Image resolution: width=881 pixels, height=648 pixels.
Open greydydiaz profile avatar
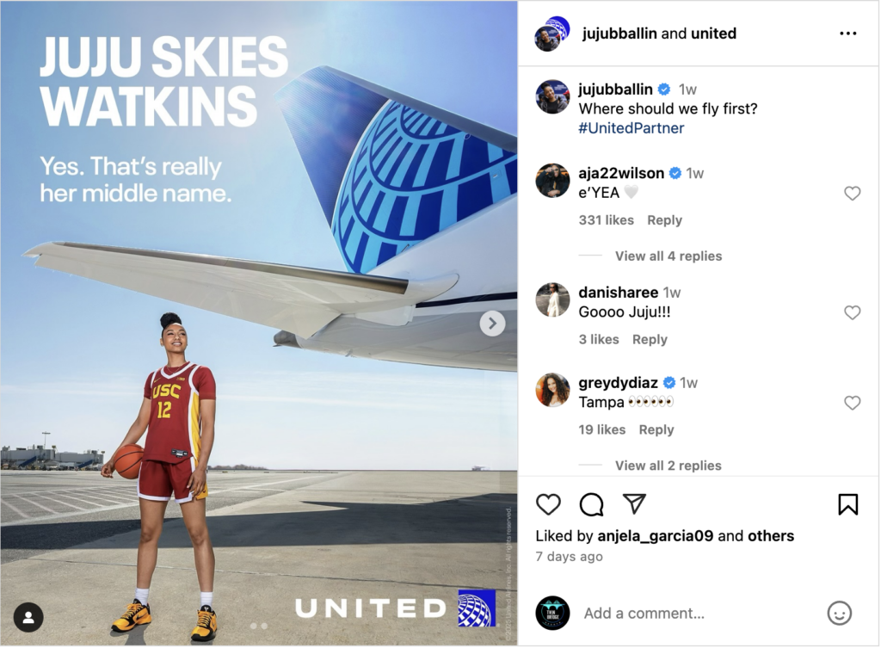552,390
